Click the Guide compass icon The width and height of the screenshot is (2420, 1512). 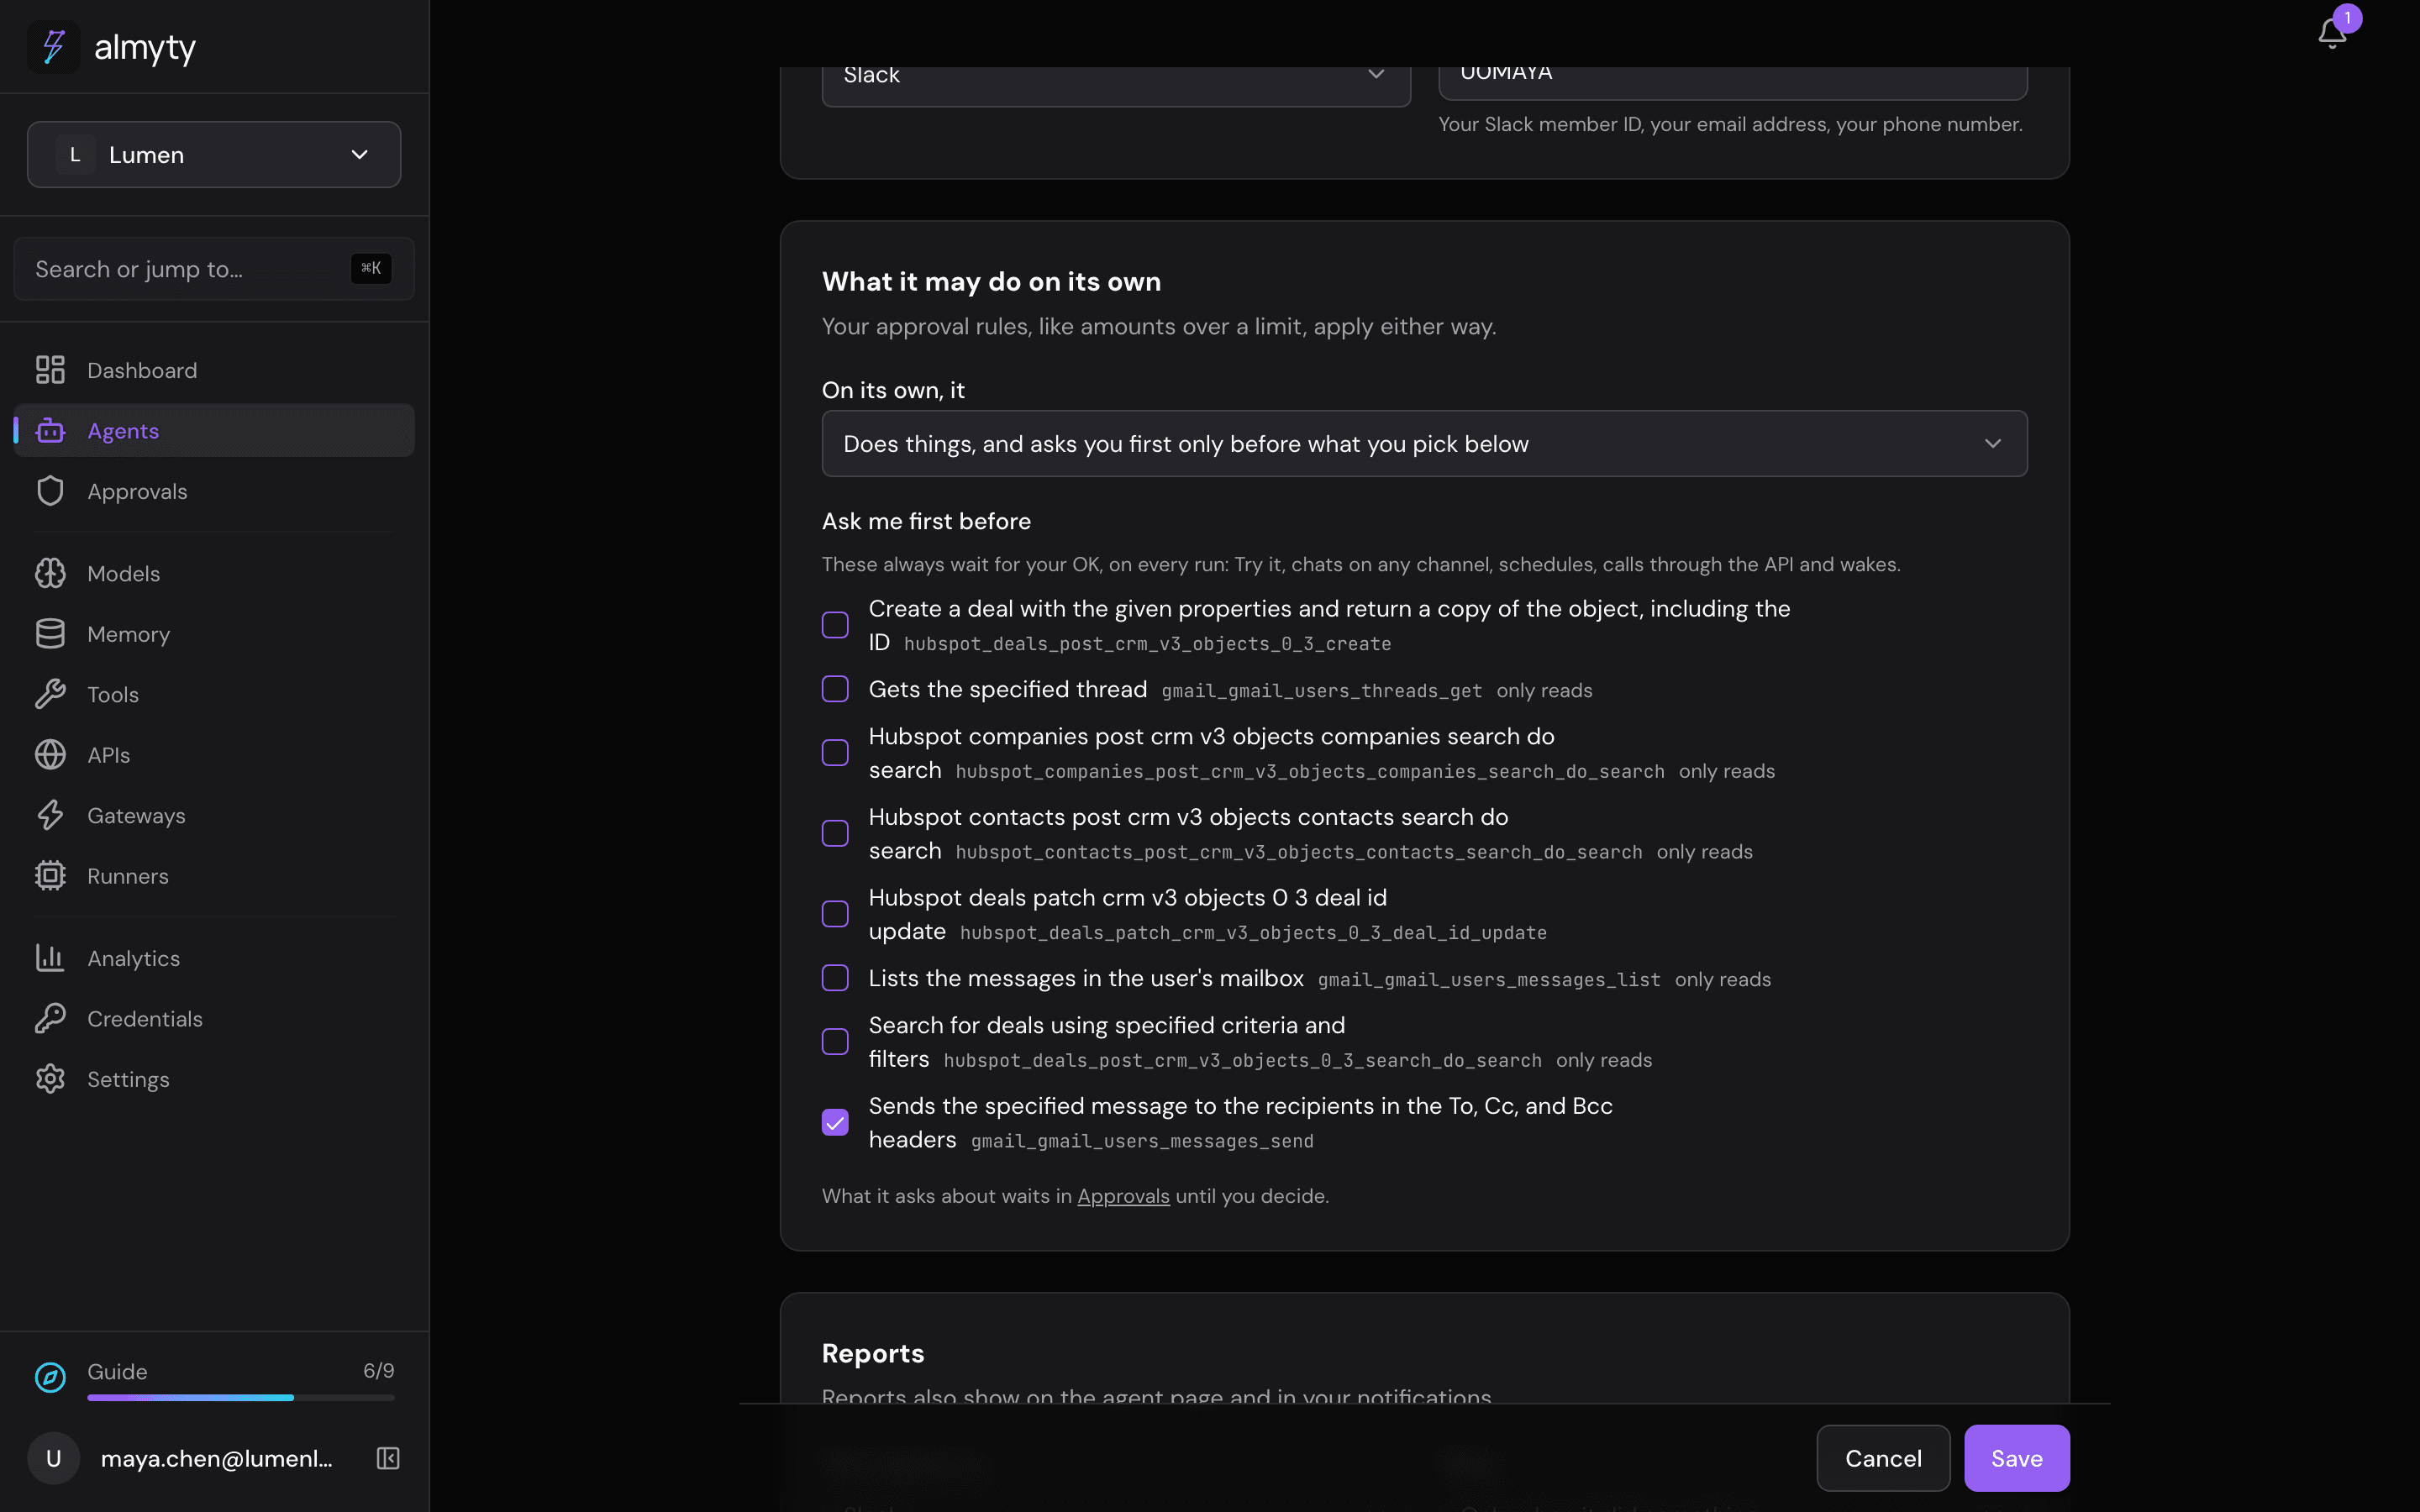click(50, 1377)
